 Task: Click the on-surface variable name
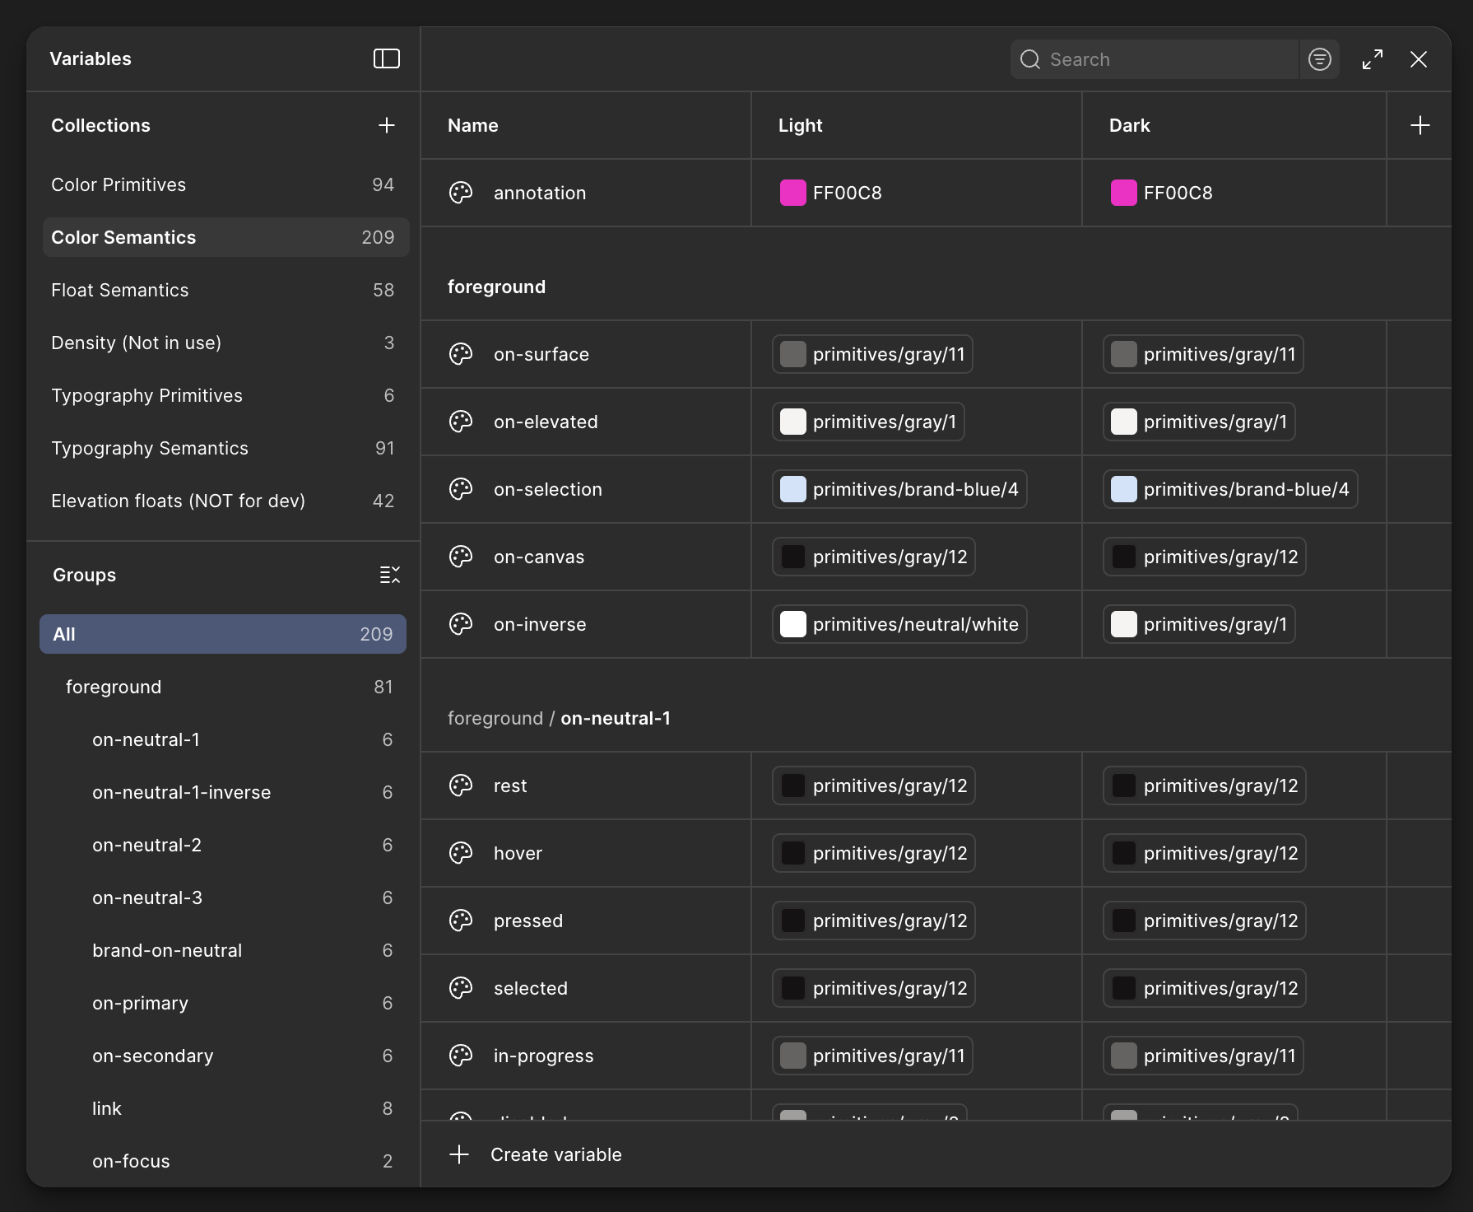tap(541, 354)
